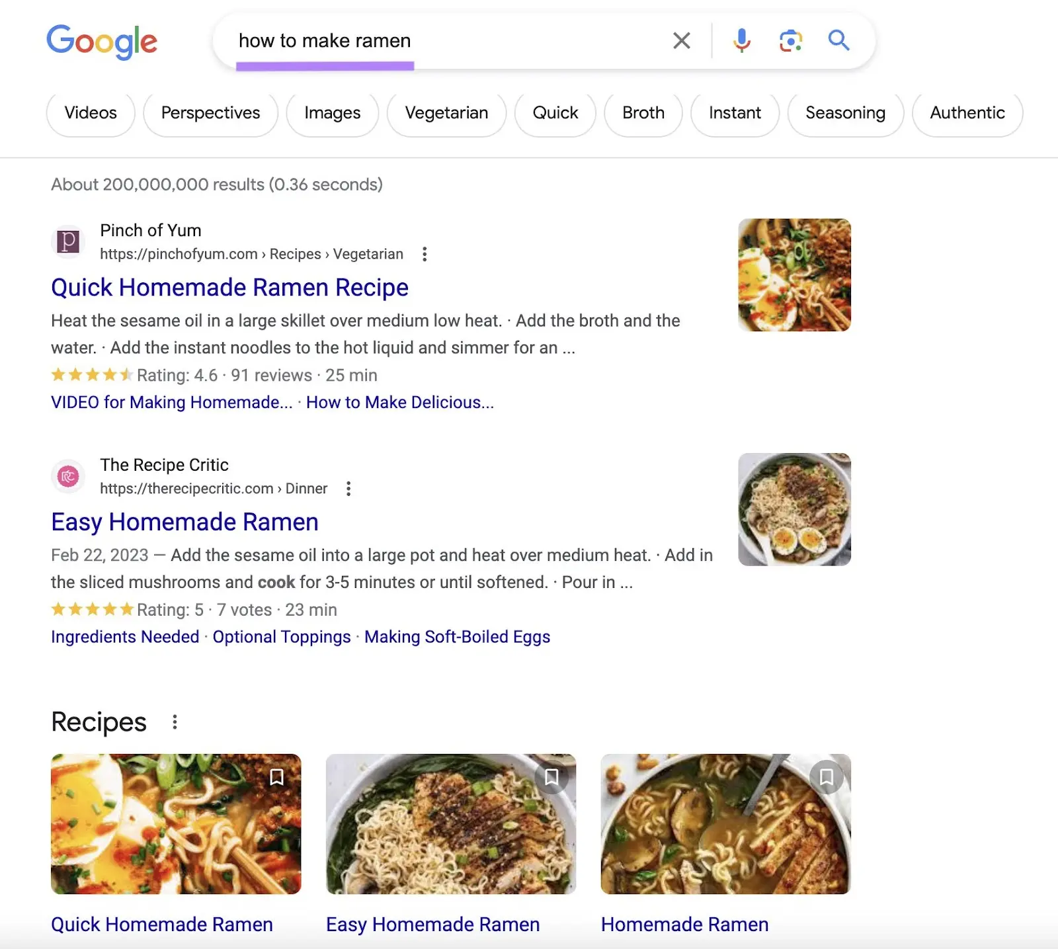Click the Google logo
The height and width of the screenshot is (949, 1058).
coord(102,42)
